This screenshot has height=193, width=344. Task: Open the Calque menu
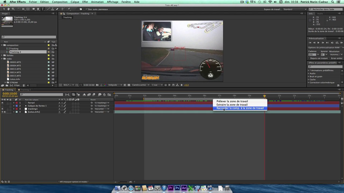(x=75, y=2)
